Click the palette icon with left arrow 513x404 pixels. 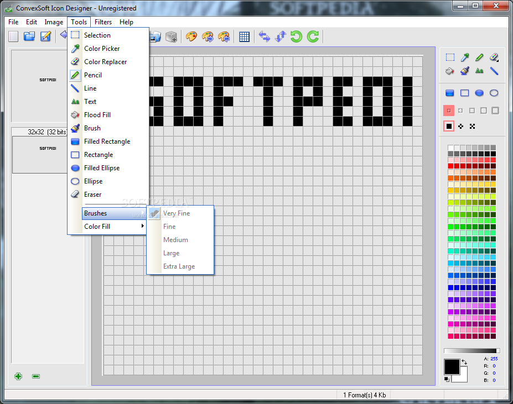(224, 36)
